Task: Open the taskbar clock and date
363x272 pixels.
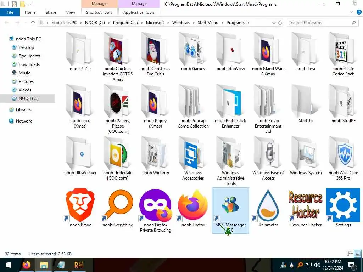Action: tap(333, 265)
